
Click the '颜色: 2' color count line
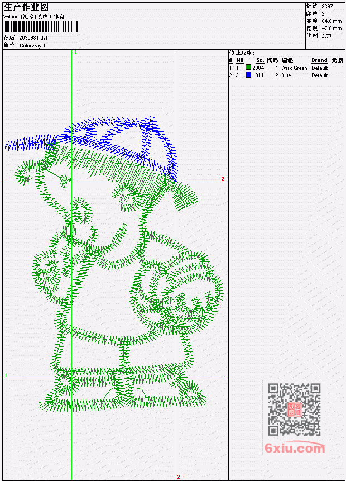pos(315,13)
